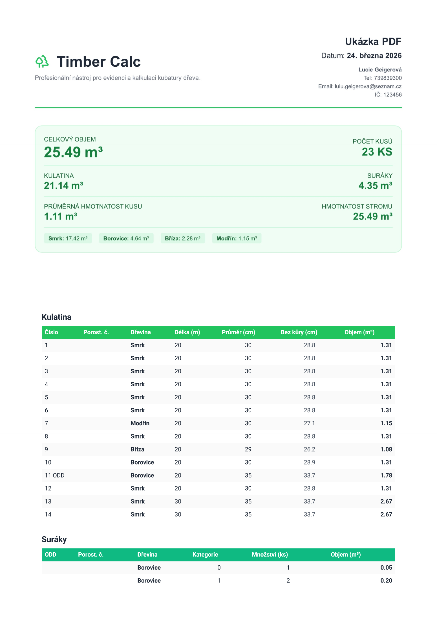Click the Suráky table's Objem (m³) header

tap(346, 555)
